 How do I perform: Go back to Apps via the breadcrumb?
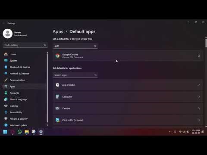58,31
